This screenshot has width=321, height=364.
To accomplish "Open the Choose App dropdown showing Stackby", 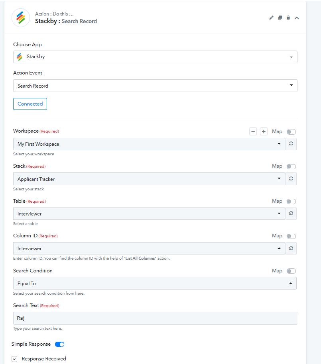I will click(x=155, y=57).
